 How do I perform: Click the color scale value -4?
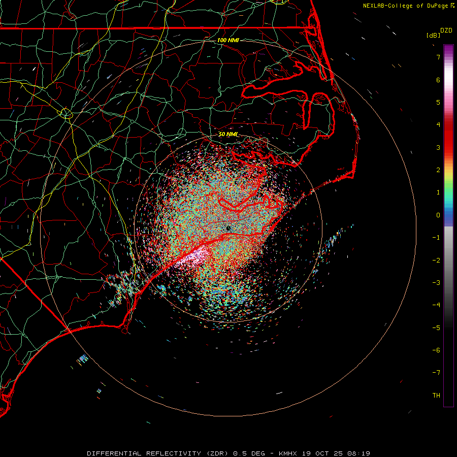pyautogui.click(x=436, y=305)
